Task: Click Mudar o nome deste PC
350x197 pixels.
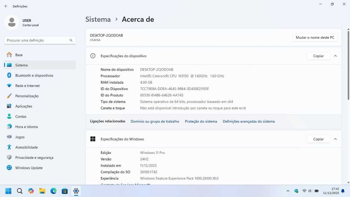Action: coord(315,38)
